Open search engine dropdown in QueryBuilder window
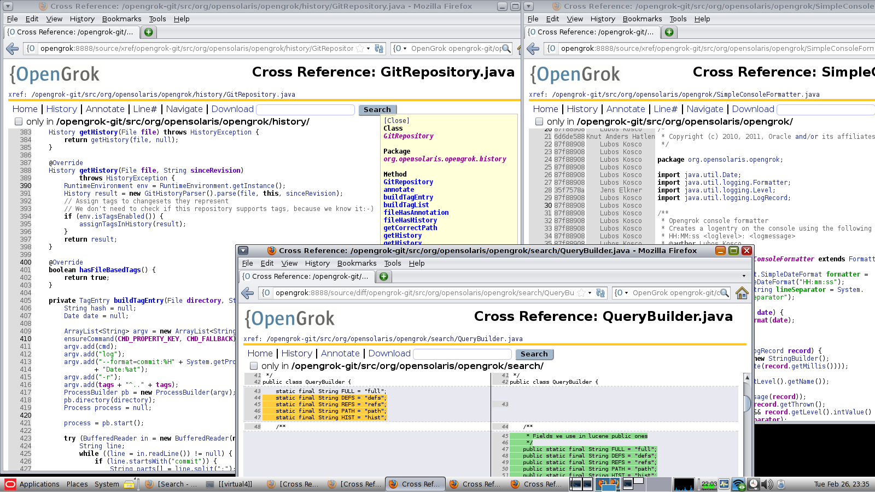This screenshot has height=492, width=875. point(621,293)
